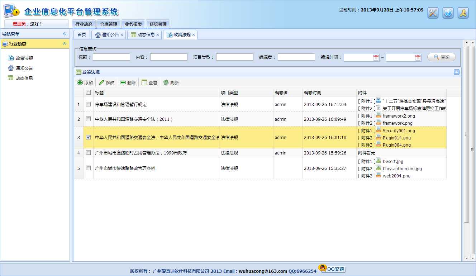
Task: Open calendar picker for start edit time
Action: coord(376,57)
